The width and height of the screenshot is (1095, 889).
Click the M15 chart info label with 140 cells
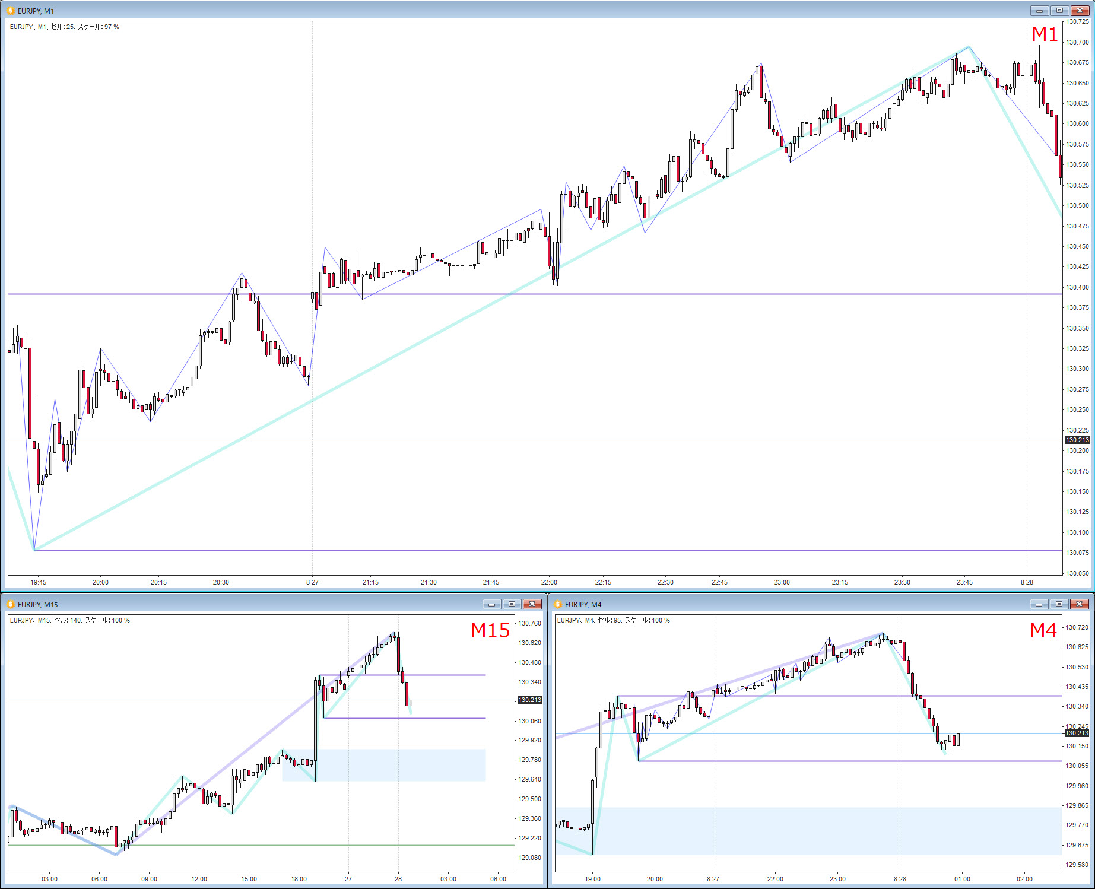click(70, 620)
